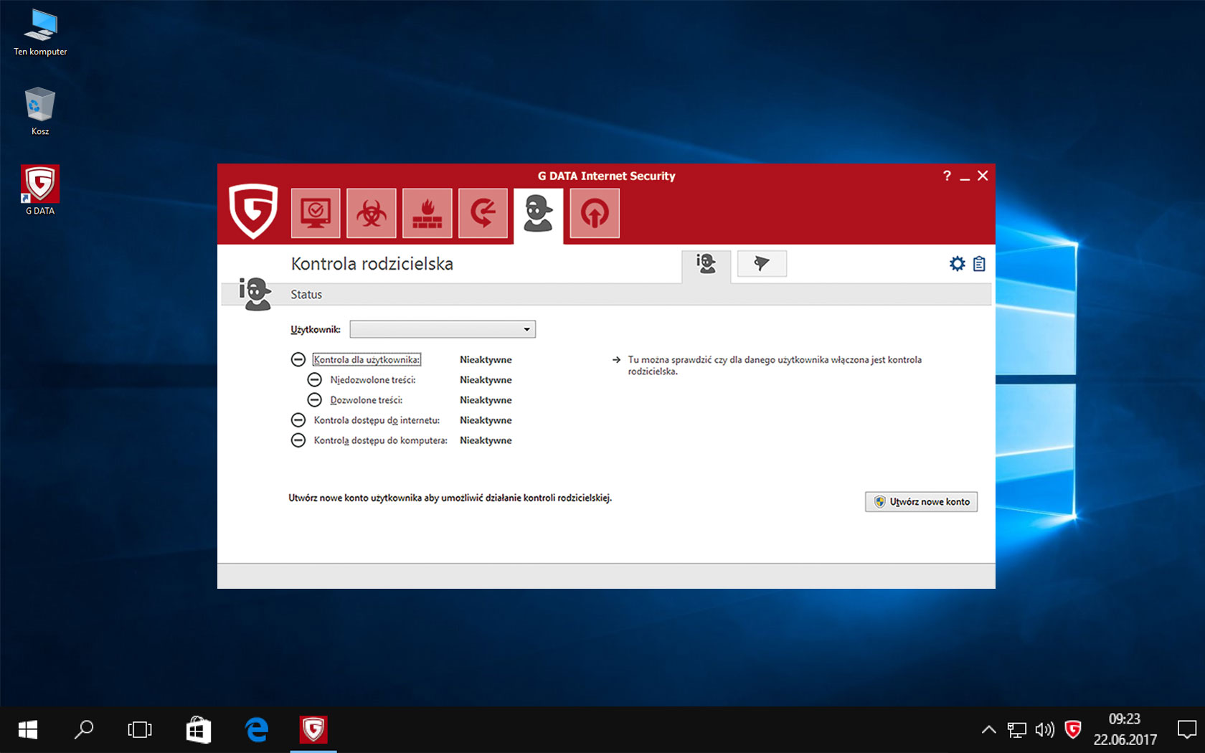Open the taskbar clock and date
The width and height of the screenshot is (1205, 753).
[x=1125, y=729]
